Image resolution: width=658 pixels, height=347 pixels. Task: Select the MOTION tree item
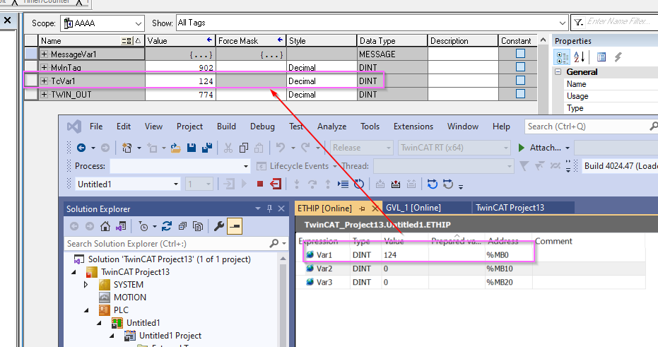tap(130, 297)
